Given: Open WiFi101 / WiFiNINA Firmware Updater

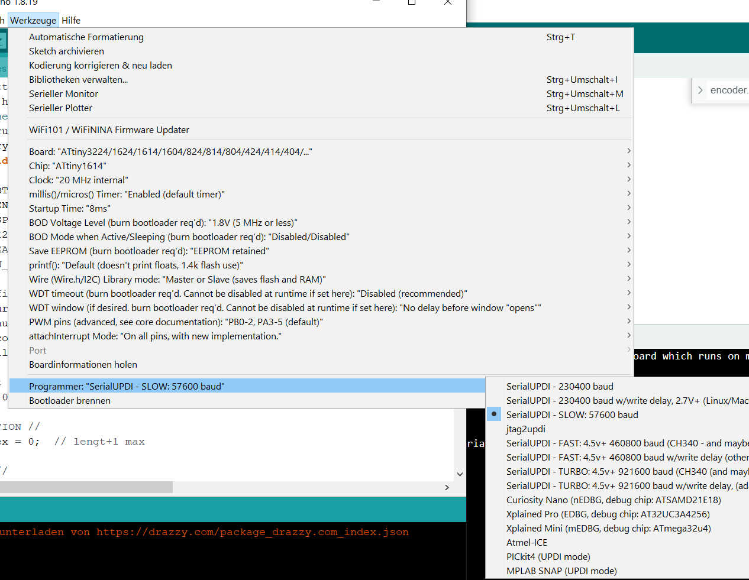Looking at the screenshot, I should pos(109,129).
